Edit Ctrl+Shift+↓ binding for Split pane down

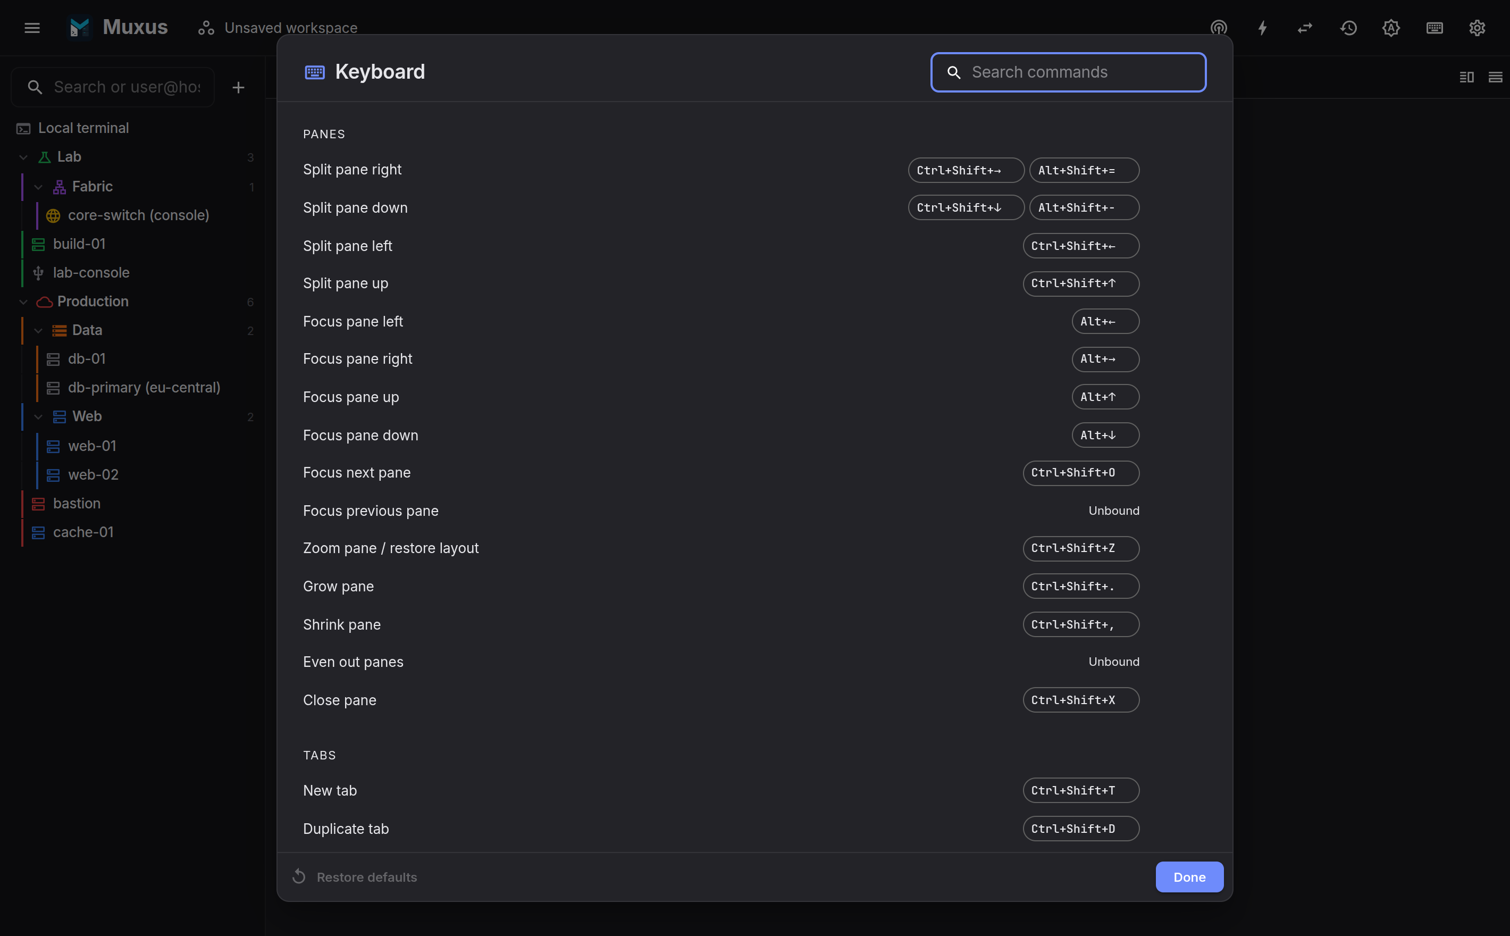click(966, 207)
